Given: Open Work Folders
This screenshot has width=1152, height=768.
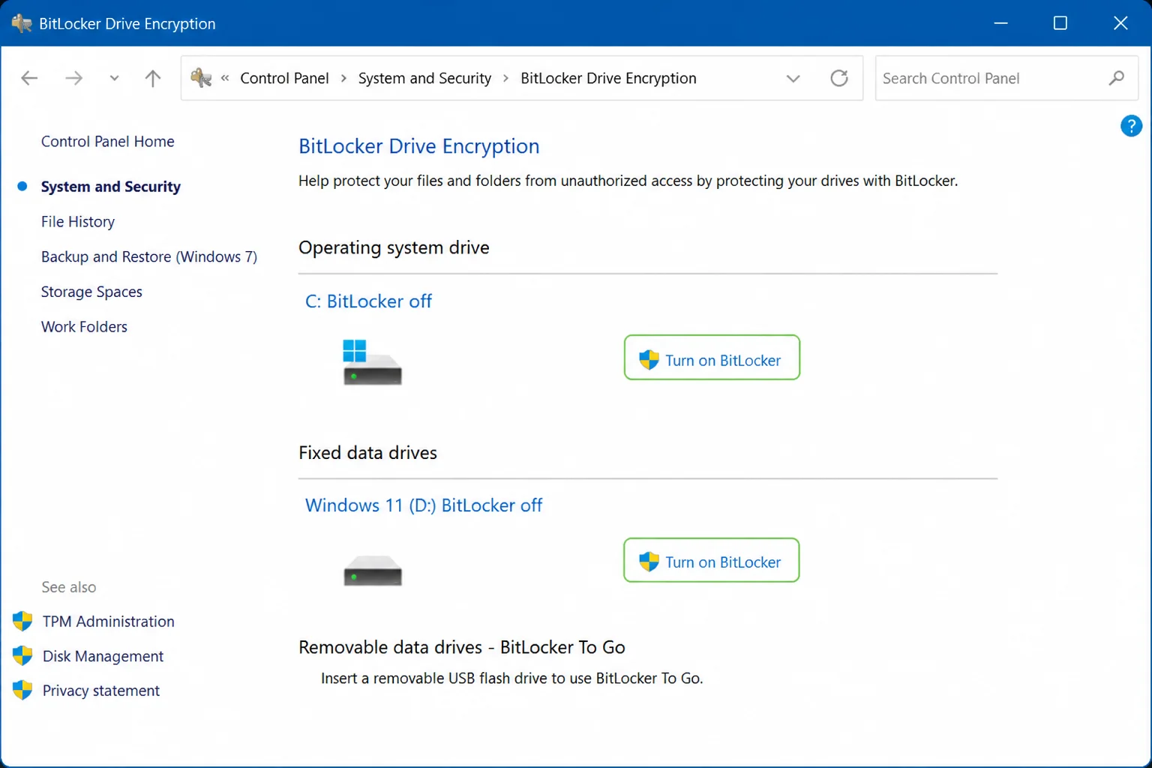Looking at the screenshot, I should (x=84, y=327).
